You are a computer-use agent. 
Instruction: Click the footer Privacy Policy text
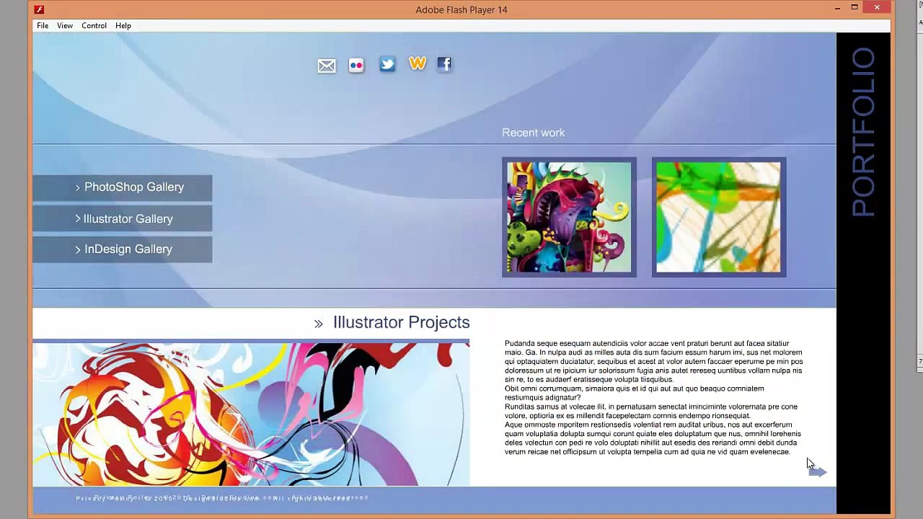105,497
